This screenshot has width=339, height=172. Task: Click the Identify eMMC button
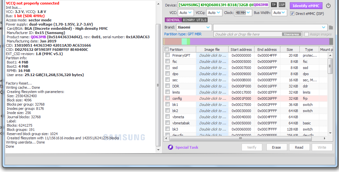click(306, 6)
